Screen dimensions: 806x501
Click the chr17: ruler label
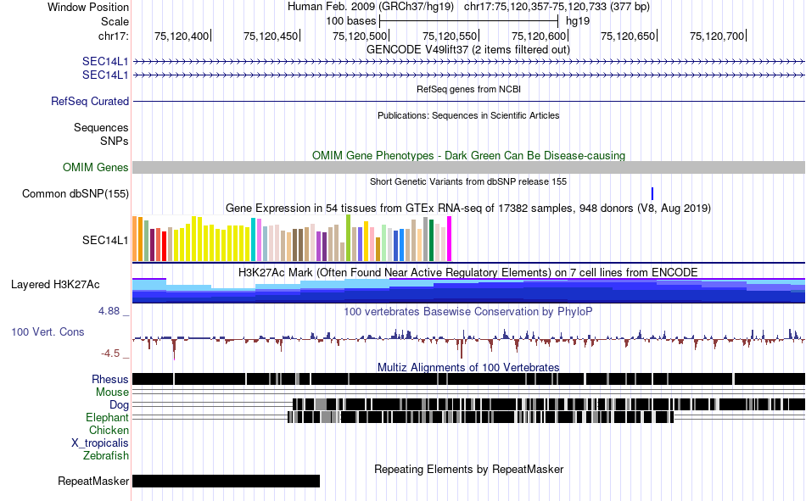click(114, 36)
